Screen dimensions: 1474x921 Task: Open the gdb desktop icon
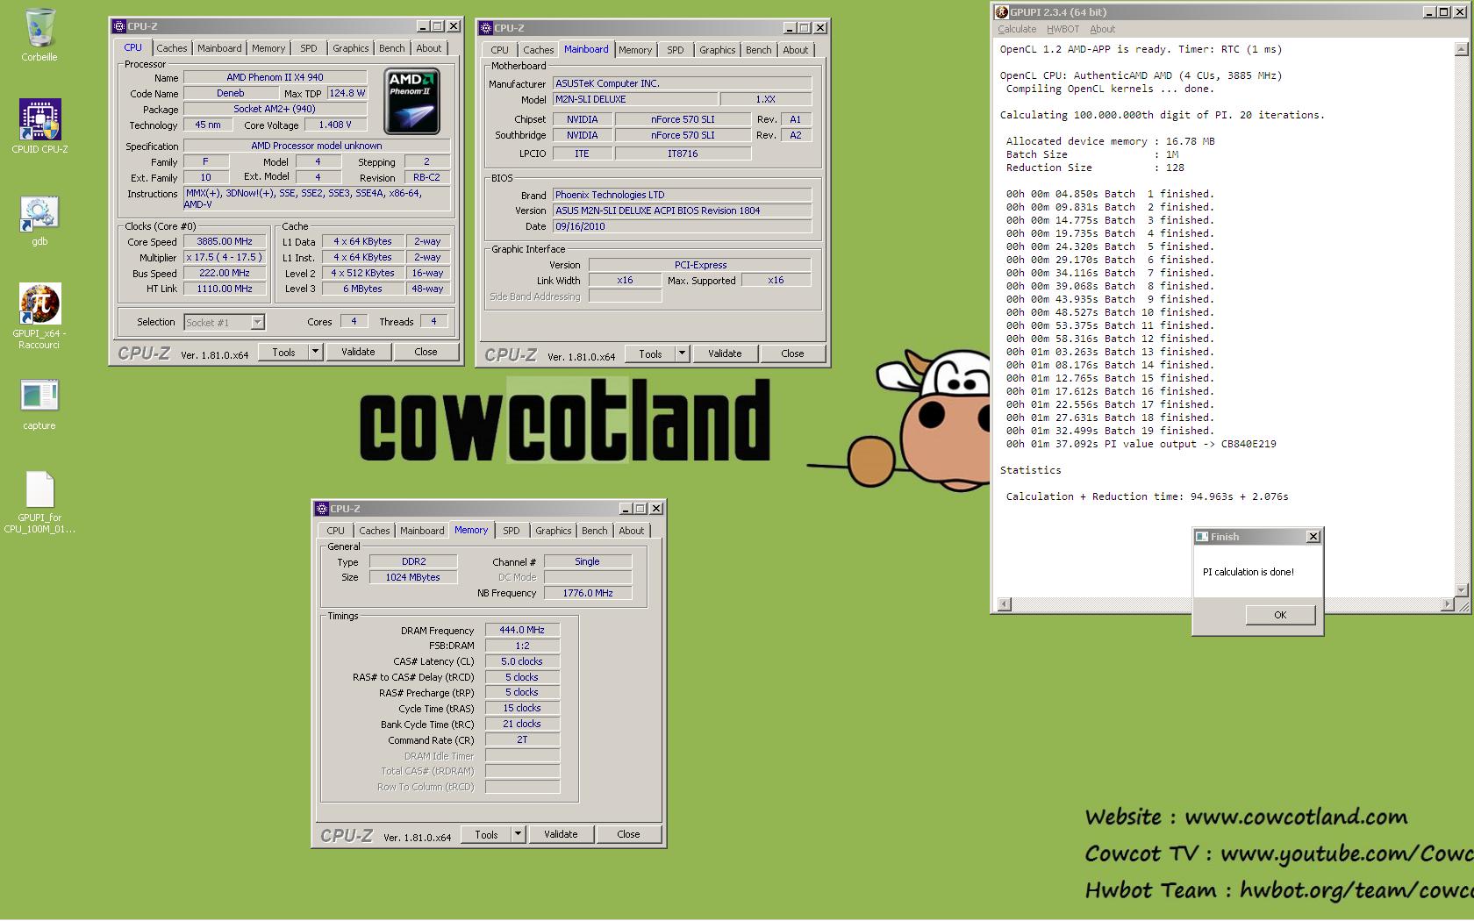(x=39, y=213)
